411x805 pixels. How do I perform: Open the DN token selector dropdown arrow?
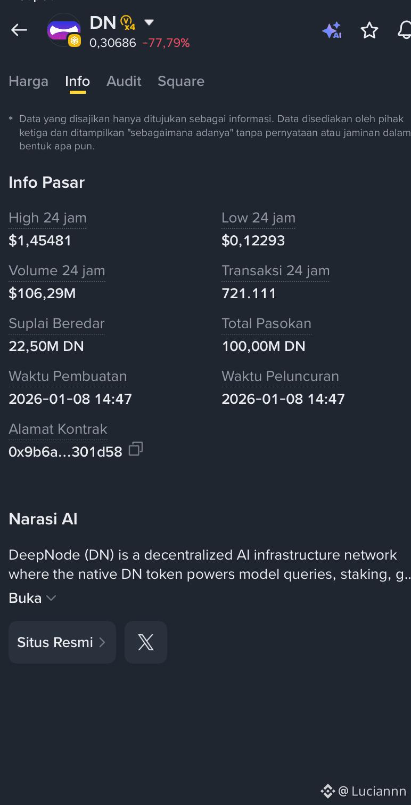(x=149, y=22)
